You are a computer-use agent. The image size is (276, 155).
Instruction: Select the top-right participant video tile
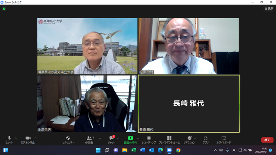tap(189, 46)
